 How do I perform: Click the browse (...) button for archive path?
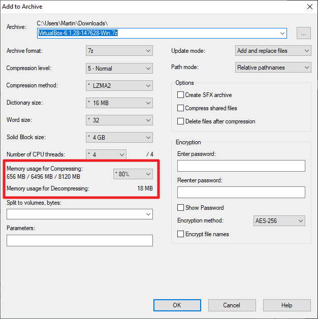(304, 34)
